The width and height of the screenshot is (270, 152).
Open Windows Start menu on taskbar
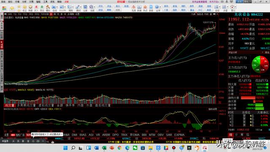[x=65, y=148]
